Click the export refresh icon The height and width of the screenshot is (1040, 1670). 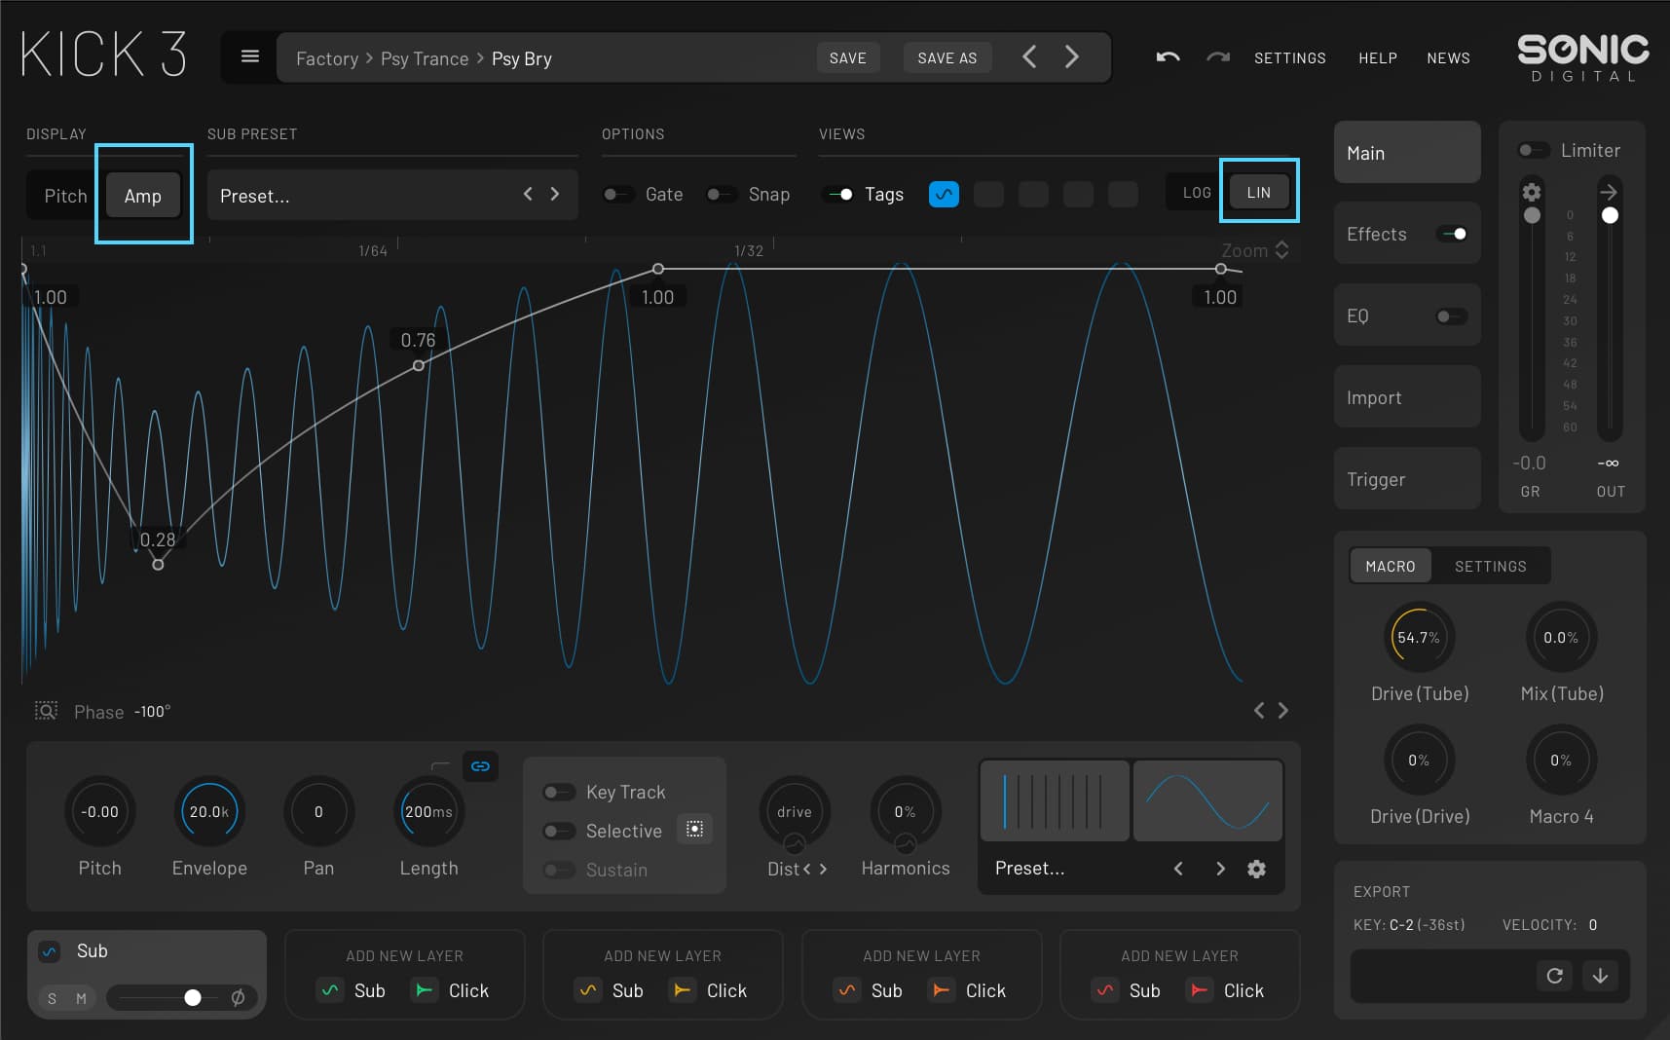[x=1554, y=976]
